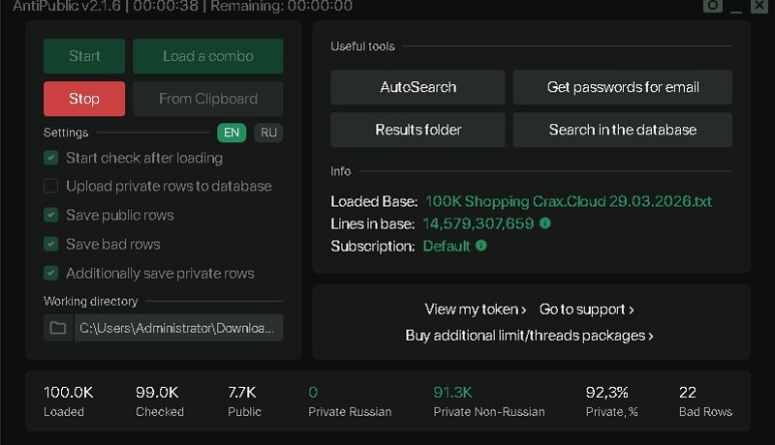Disable Additionally save private rows option

51,273
